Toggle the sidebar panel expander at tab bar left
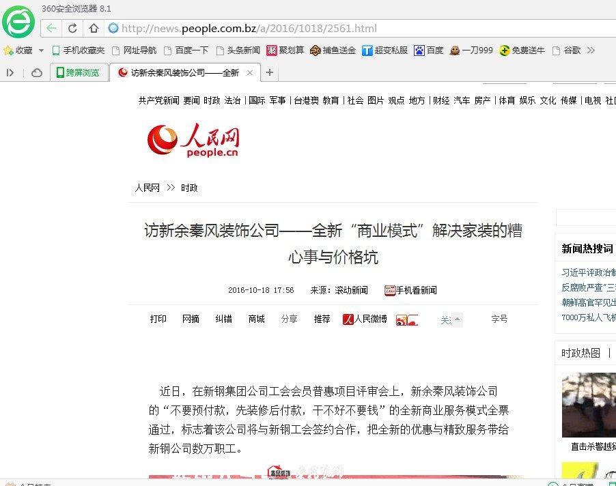 click(10, 72)
